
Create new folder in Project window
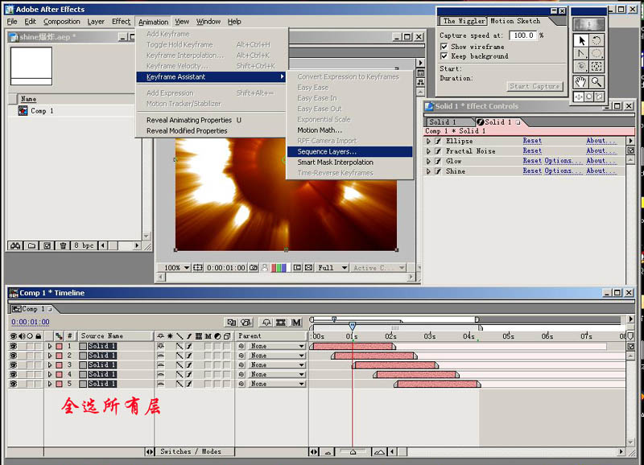[x=31, y=245]
